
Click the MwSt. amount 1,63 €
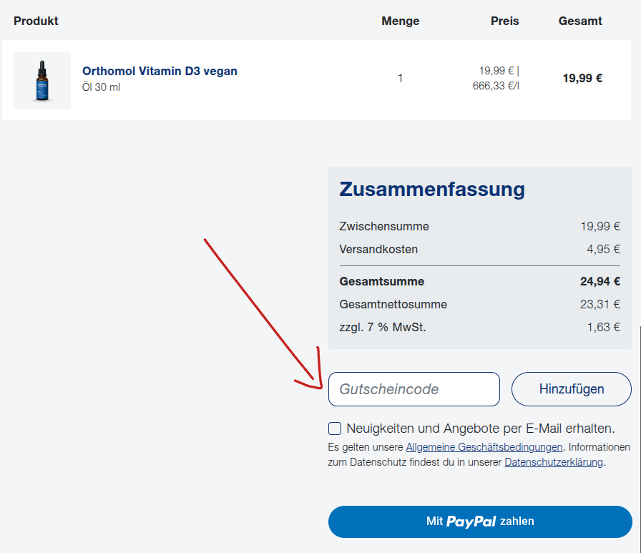coord(603,328)
